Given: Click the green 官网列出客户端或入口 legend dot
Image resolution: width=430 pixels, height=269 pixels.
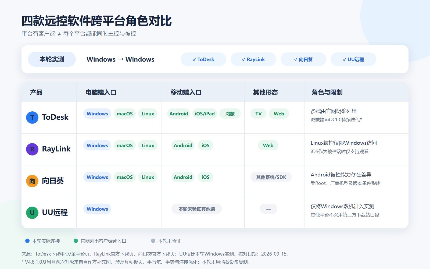Looking at the screenshot, I should (76, 241).
